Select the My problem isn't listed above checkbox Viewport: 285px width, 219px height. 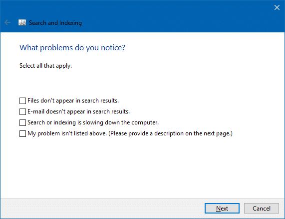pyautogui.click(x=22, y=134)
